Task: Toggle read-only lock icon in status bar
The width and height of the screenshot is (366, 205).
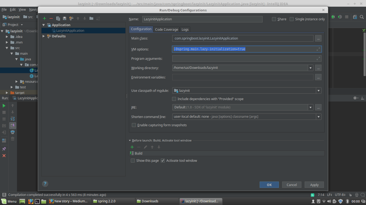Action: click(x=350, y=195)
